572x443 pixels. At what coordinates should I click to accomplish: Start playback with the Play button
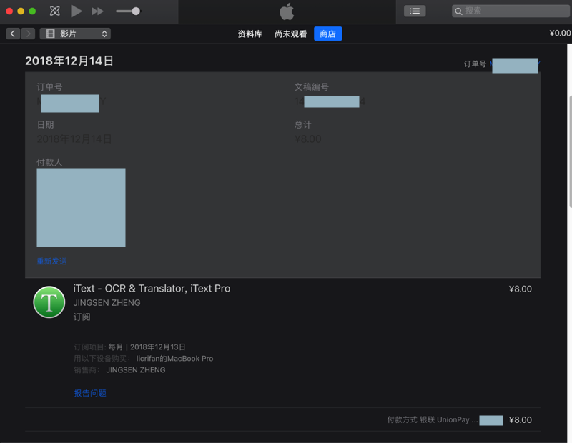pyautogui.click(x=76, y=11)
